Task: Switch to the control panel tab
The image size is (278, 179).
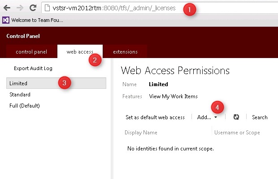Action: 31,52
